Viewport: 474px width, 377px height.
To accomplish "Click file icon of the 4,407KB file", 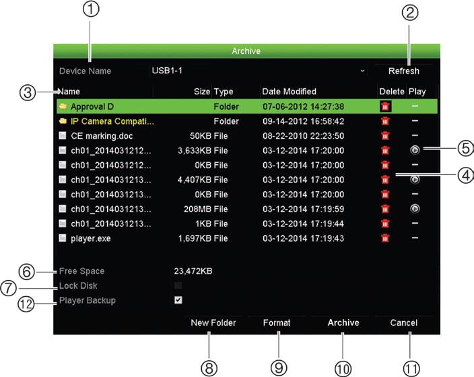I will point(63,179).
